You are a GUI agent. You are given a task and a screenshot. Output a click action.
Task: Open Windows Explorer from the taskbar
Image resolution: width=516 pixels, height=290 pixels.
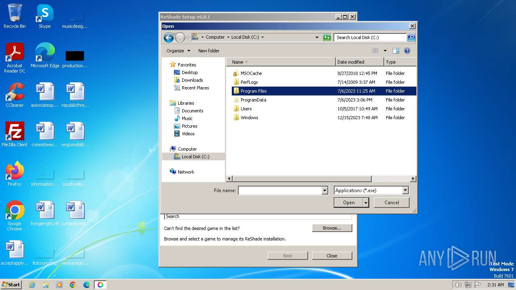[x=46, y=285]
